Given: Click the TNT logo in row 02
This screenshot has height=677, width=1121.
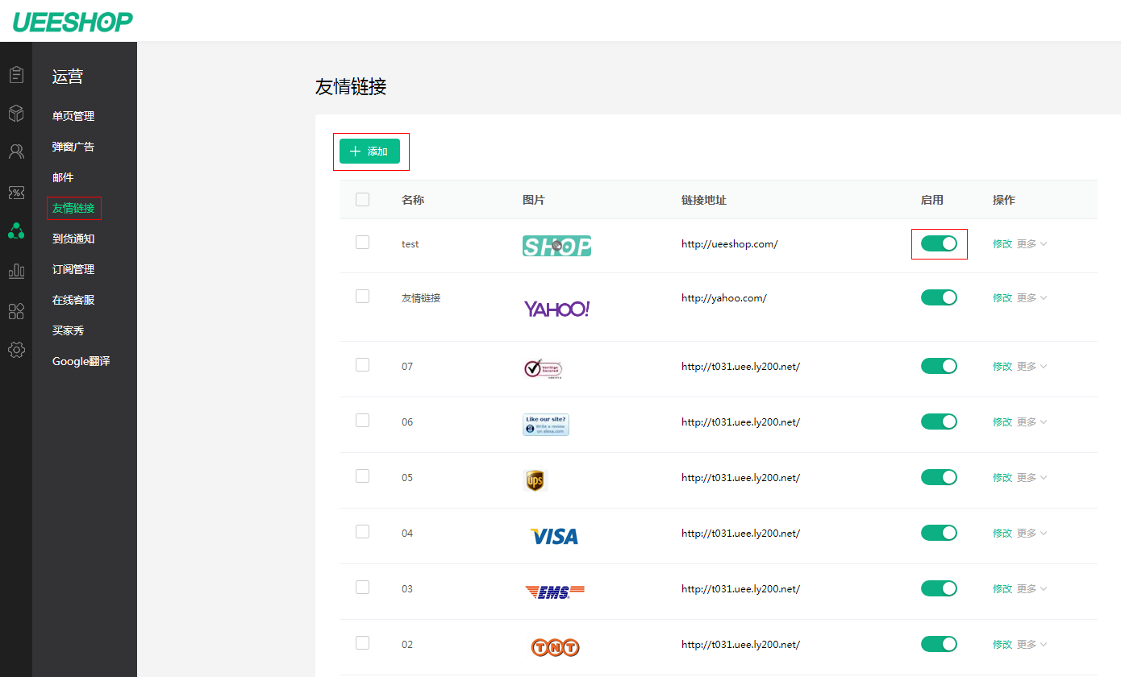Looking at the screenshot, I should click(x=555, y=647).
